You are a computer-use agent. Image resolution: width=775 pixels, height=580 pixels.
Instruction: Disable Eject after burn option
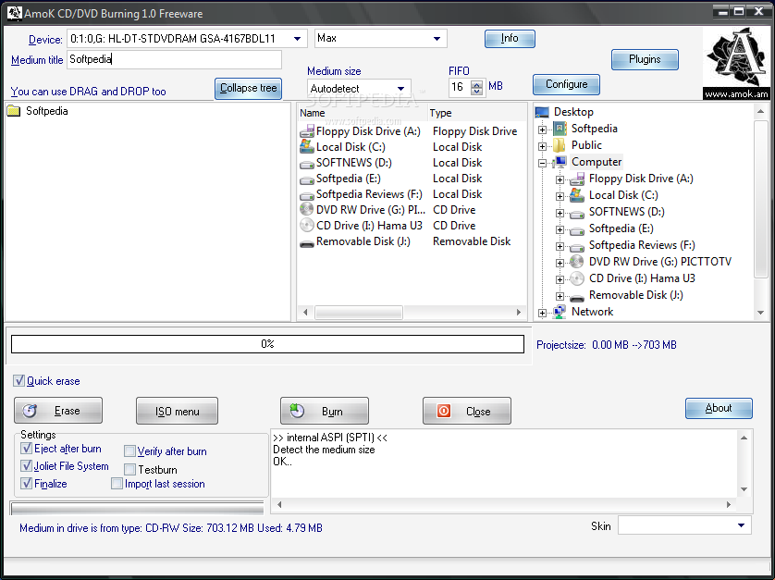click(x=26, y=449)
